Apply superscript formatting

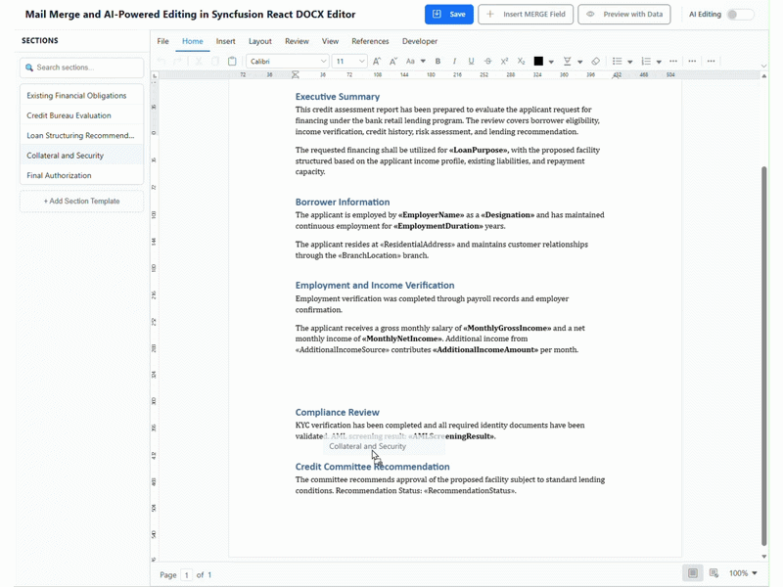pos(504,62)
